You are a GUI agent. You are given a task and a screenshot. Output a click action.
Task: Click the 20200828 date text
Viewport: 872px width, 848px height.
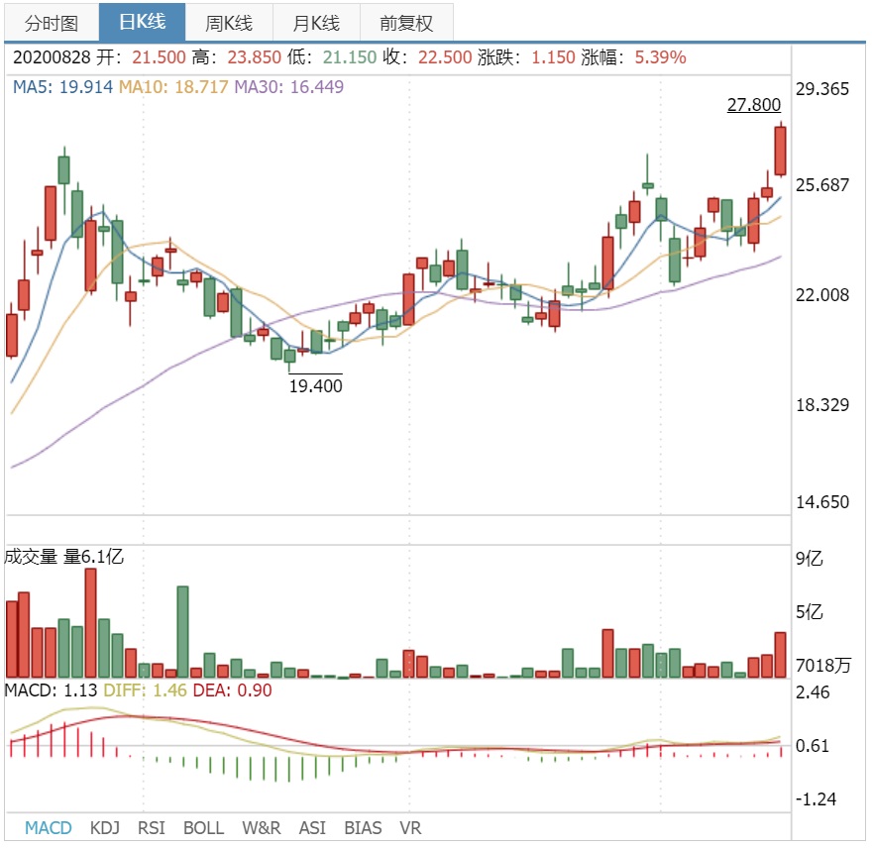(52, 57)
